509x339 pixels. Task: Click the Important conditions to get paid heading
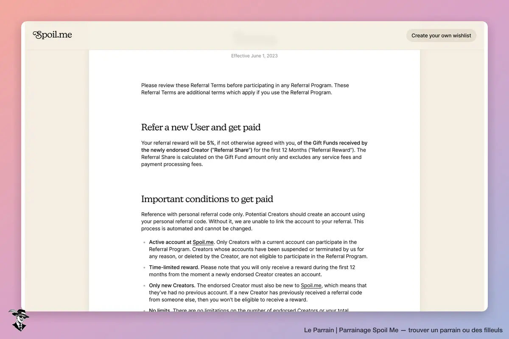click(207, 199)
